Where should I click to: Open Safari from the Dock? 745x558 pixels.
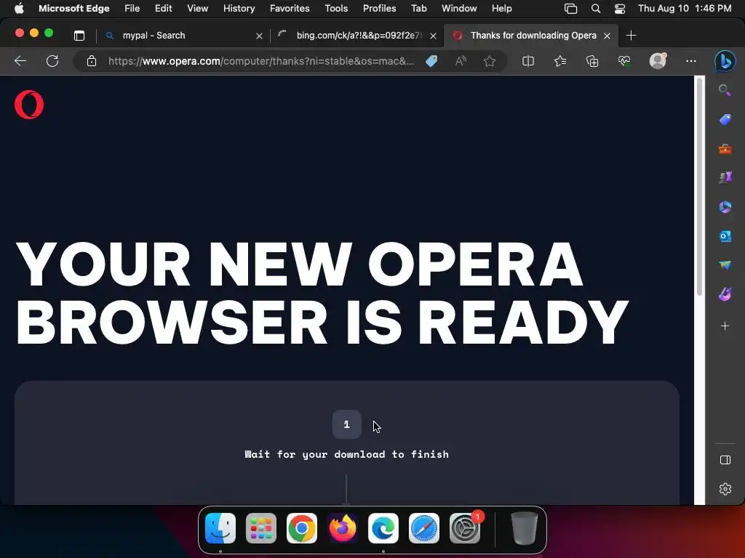(x=424, y=528)
